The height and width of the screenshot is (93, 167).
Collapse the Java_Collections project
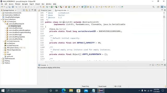tap(1, 19)
